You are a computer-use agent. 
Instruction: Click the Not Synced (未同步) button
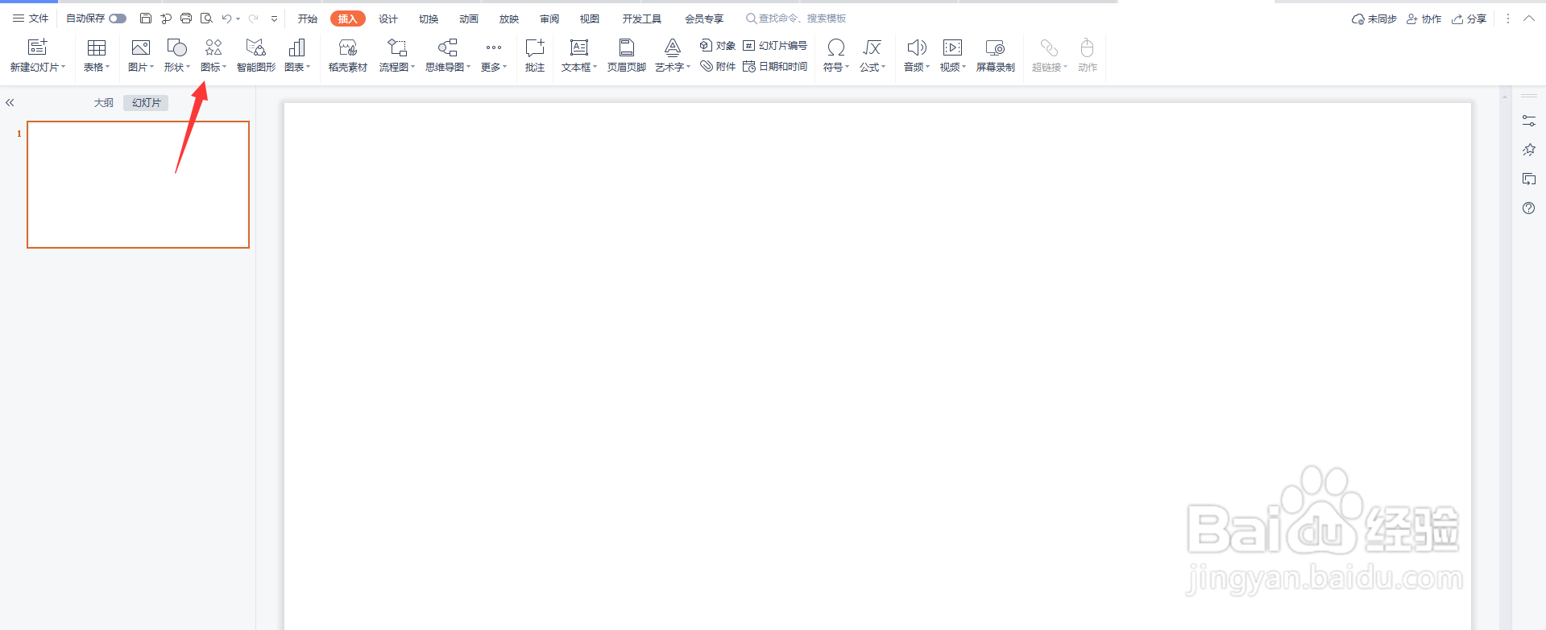pyautogui.click(x=1374, y=19)
